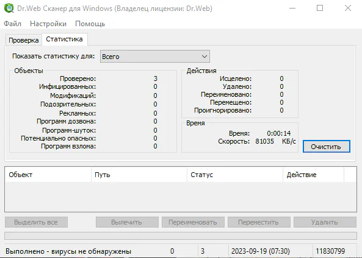Image resolution: width=362 pixels, height=258 pixels.
Task: Open the Файл menu
Action: click(x=12, y=24)
